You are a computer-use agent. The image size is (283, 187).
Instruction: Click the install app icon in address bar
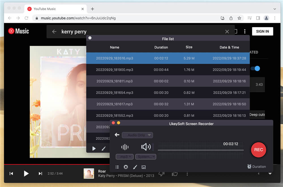click(222, 18)
